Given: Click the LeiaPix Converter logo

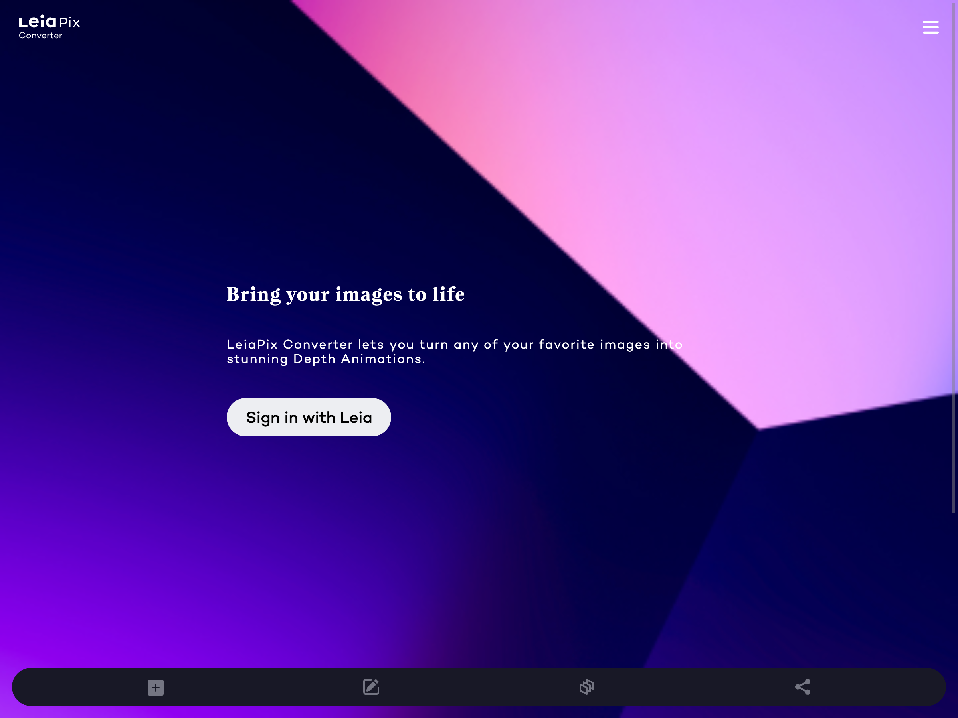Looking at the screenshot, I should [x=49, y=27].
